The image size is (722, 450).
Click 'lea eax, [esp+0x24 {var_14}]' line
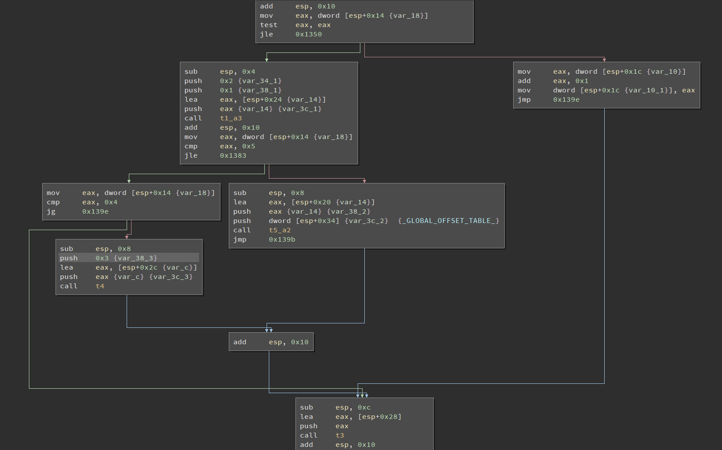[x=255, y=100]
